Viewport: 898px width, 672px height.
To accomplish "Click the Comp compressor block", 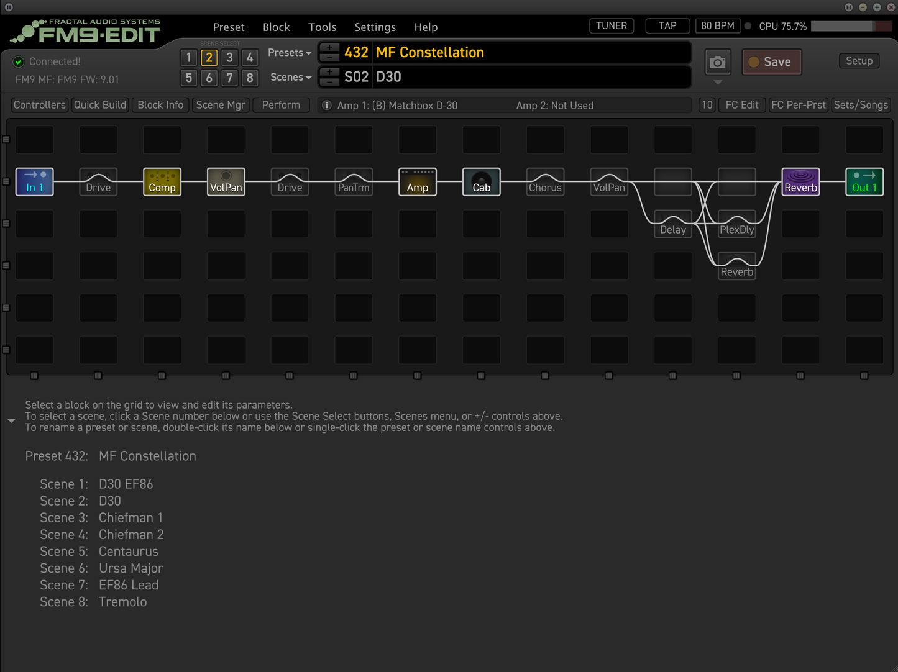I will click(x=162, y=181).
